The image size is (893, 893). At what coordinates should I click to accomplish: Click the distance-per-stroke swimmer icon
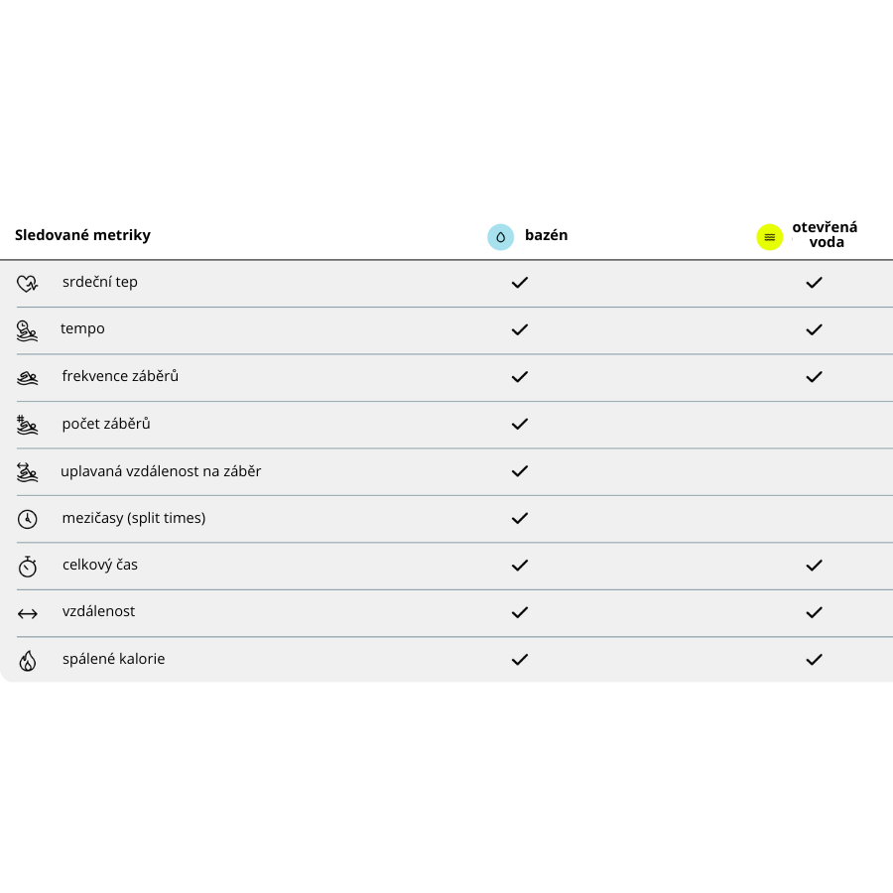coord(28,472)
